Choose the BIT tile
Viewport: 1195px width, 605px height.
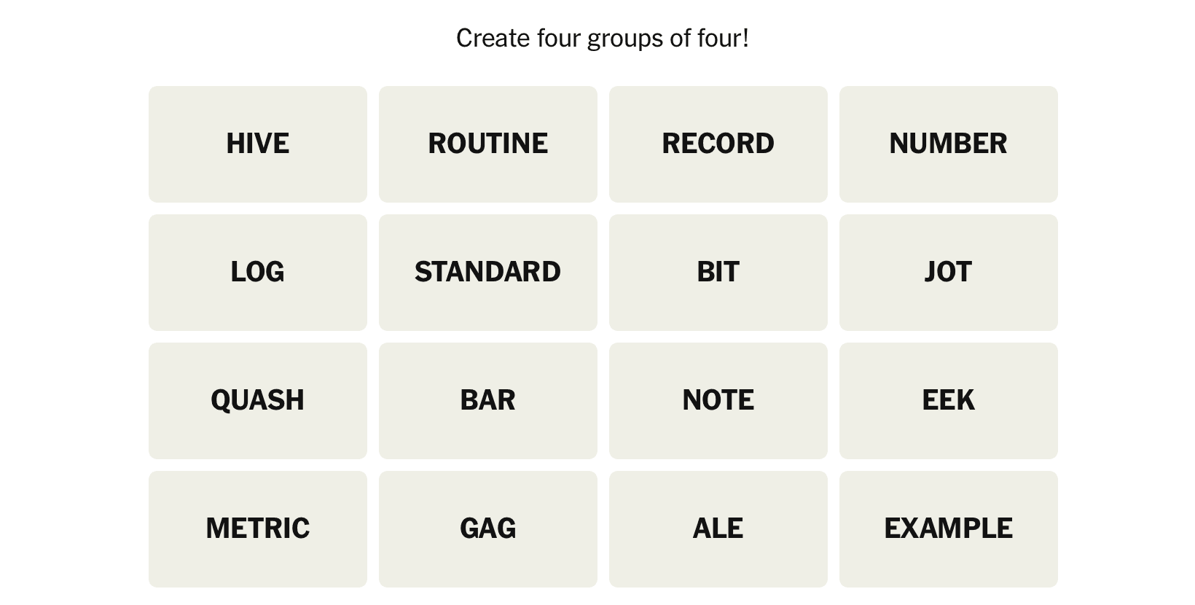pyautogui.click(x=718, y=272)
